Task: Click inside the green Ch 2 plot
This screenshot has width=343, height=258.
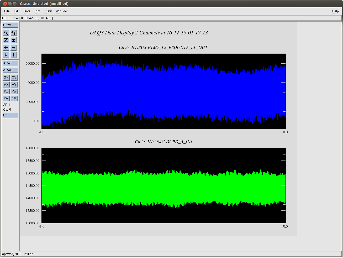Action: pyautogui.click(x=163, y=185)
